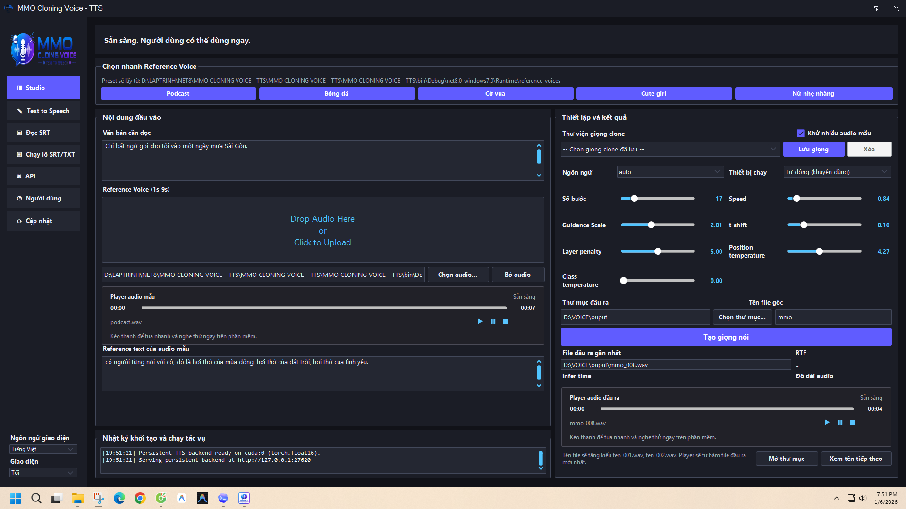
Task: Click the Số bước slider
Action: tap(658, 199)
